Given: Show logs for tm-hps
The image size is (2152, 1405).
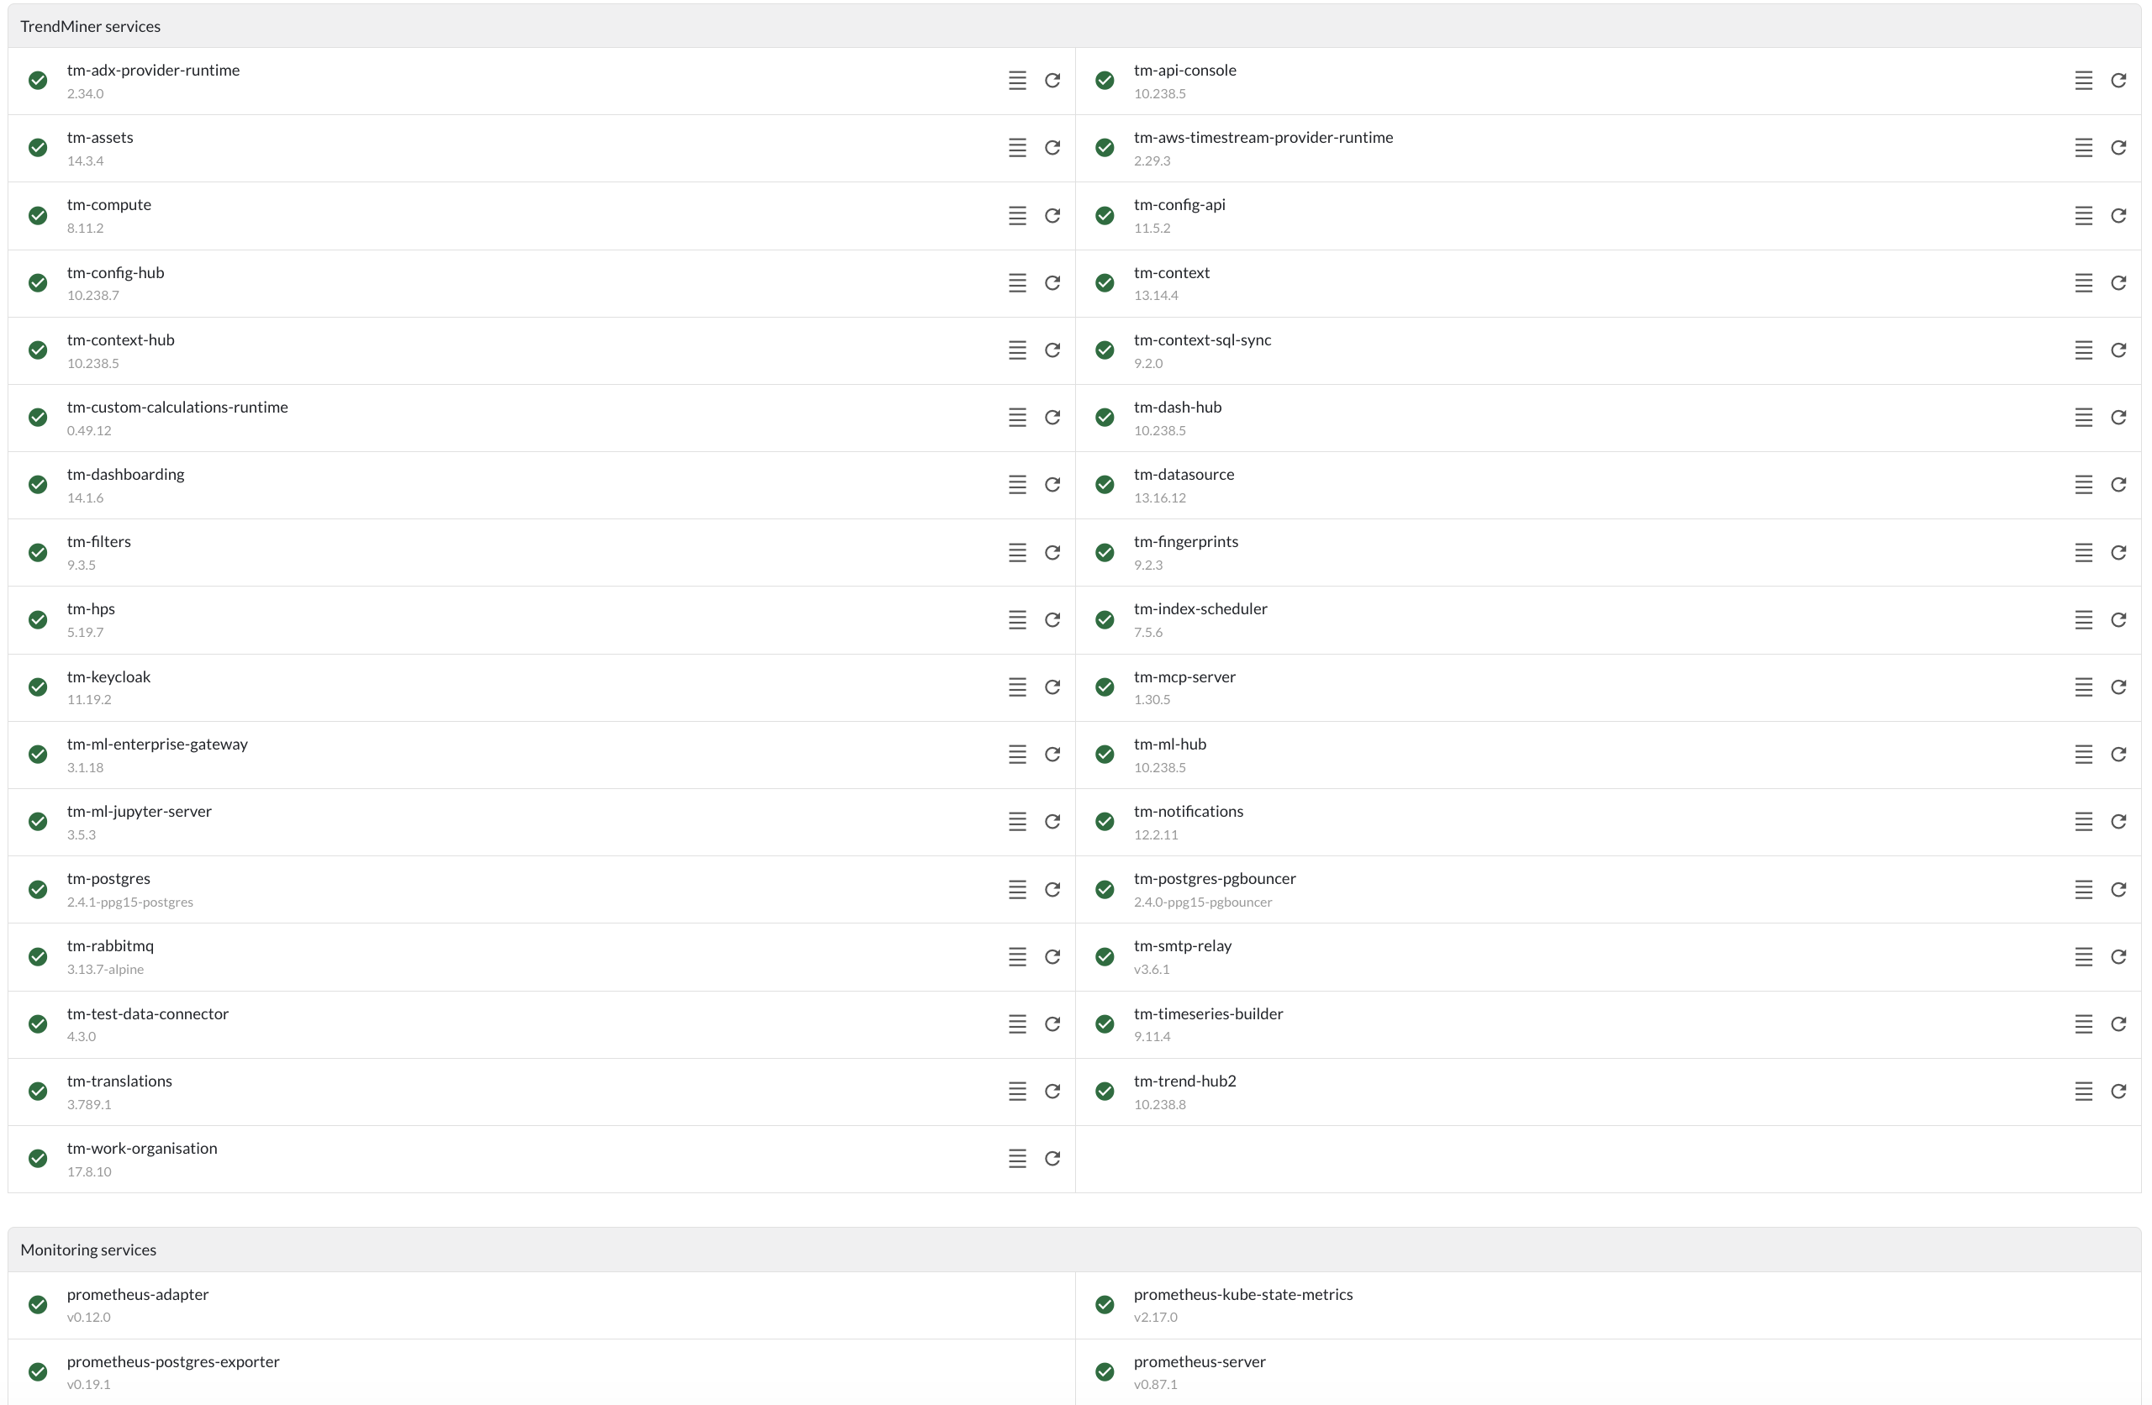Looking at the screenshot, I should 1017,619.
